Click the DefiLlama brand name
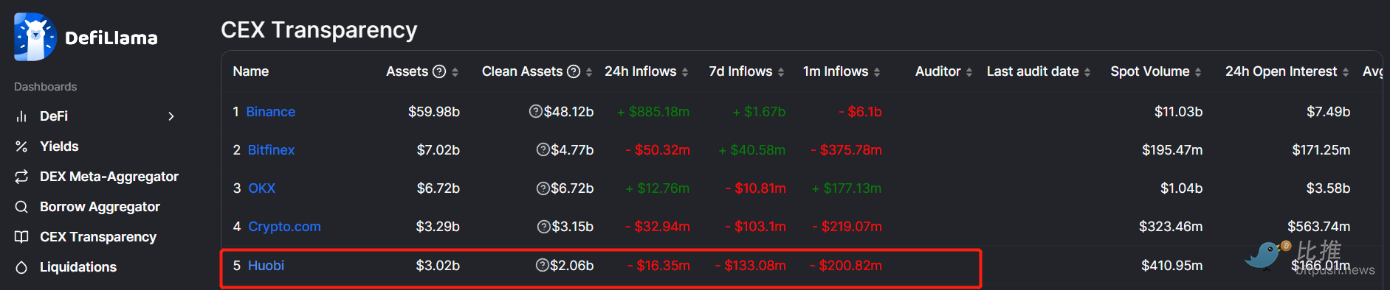1390x290 pixels. point(111,38)
